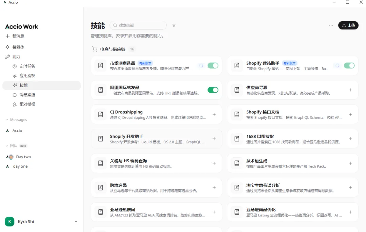Image resolution: width=366 pixels, height=232 pixels.
Task: Click plus icon for 亚马逊商品优化
Action: (x=350, y=212)
